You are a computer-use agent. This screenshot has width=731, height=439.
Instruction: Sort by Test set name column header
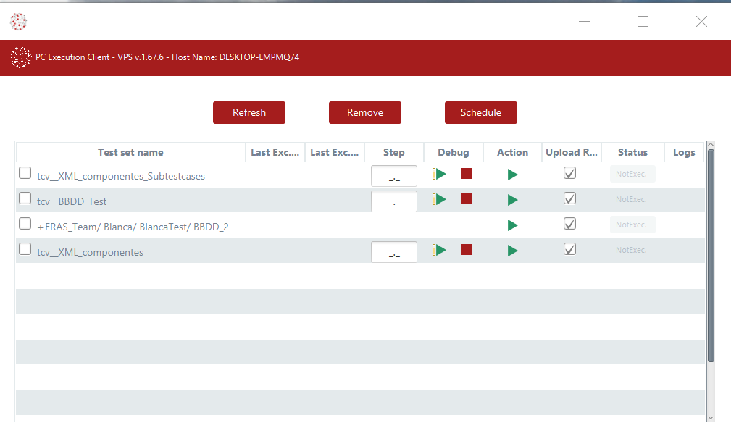point(130,152)
